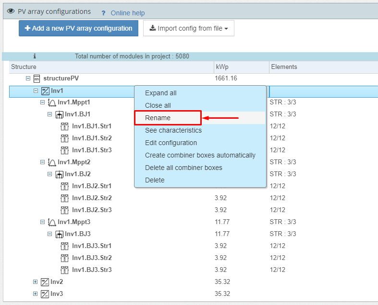Viewport: 378px width, 305px height.
Task: Expand the Inv3 inverter node
Action: 35,294
